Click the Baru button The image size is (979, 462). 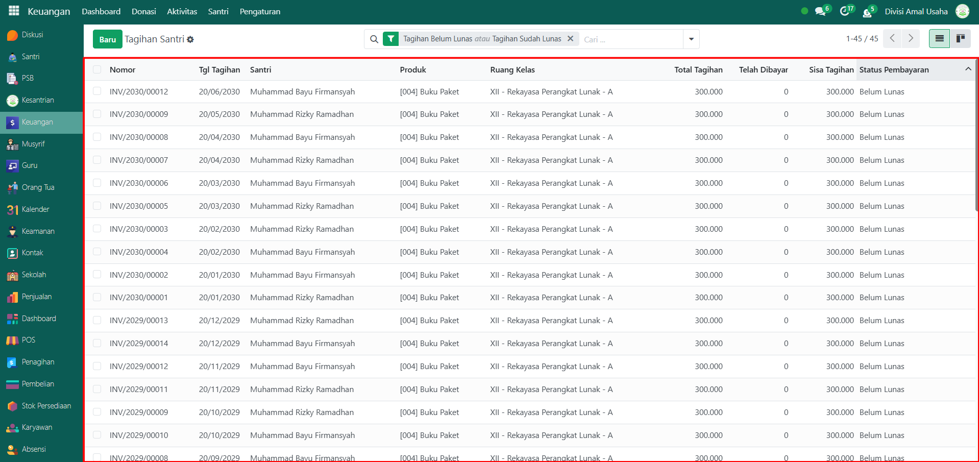pyautogui.click(x=107, y=39)
